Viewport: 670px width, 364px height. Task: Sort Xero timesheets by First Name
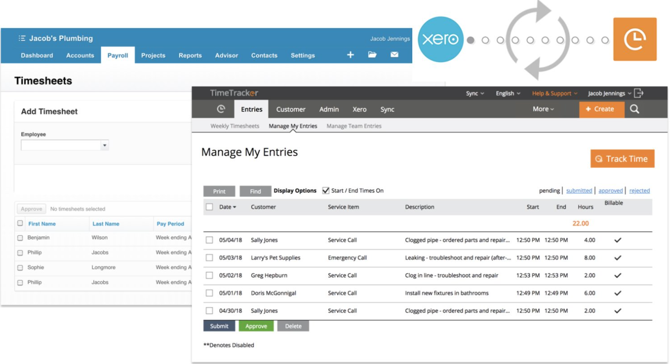(42, 224)
